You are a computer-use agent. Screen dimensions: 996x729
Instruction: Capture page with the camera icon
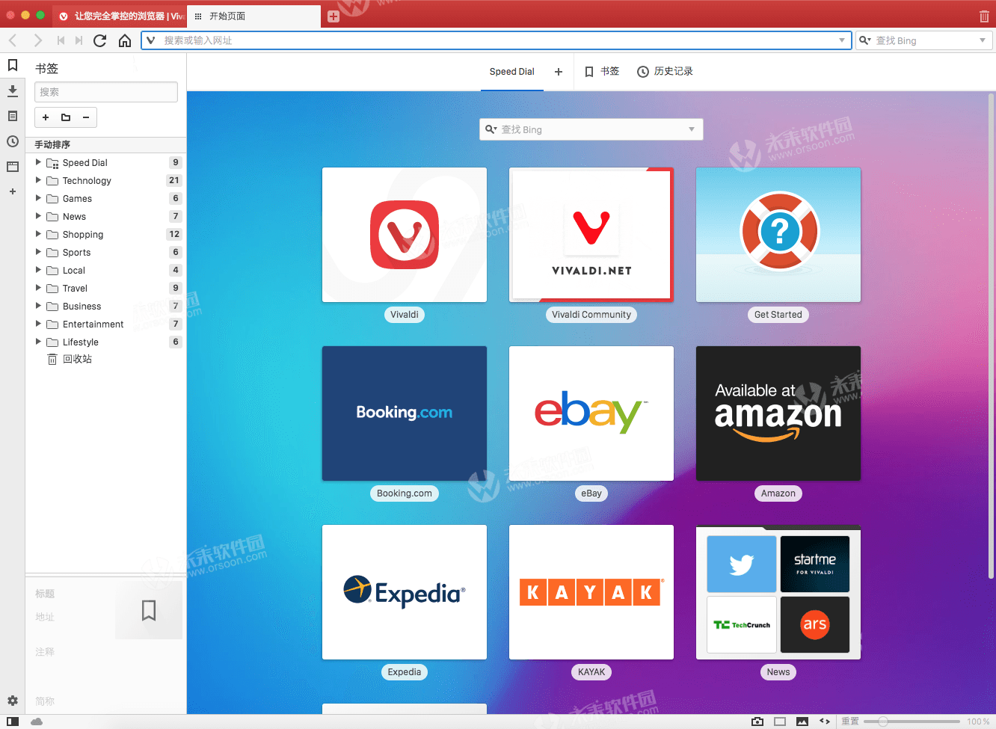pos(757,722)
